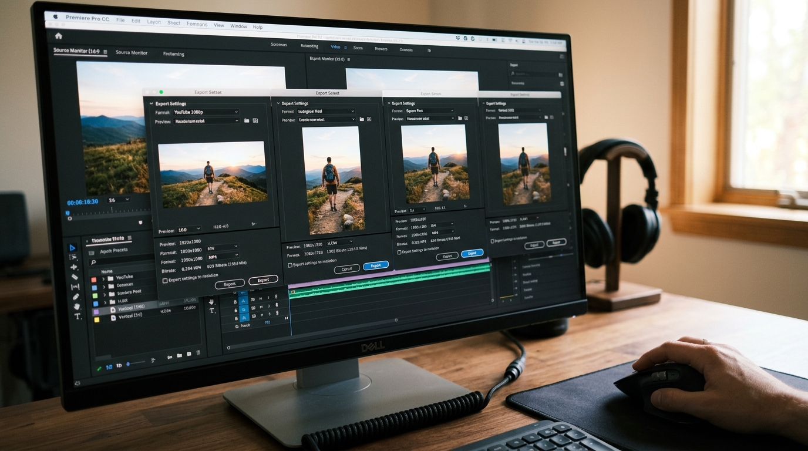This screenshot has width=808, height=451.
Task: Click blue Export button in Square Post dialog
Action: [x=472, y=253]
